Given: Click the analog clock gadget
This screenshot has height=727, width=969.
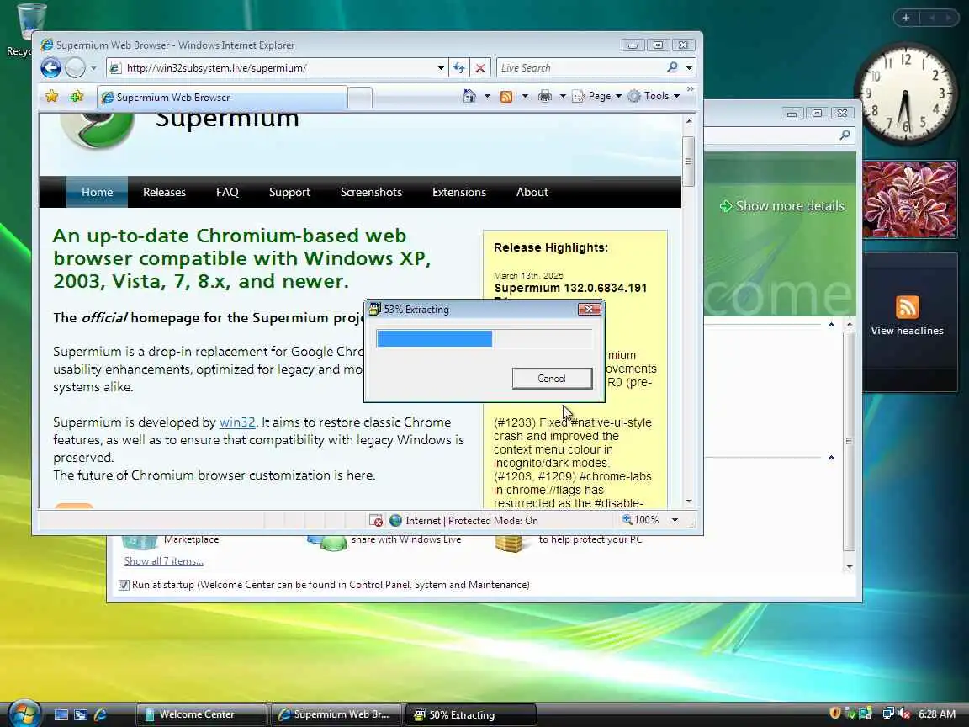Looking at the screenshot, I should [x=905, y=94].
